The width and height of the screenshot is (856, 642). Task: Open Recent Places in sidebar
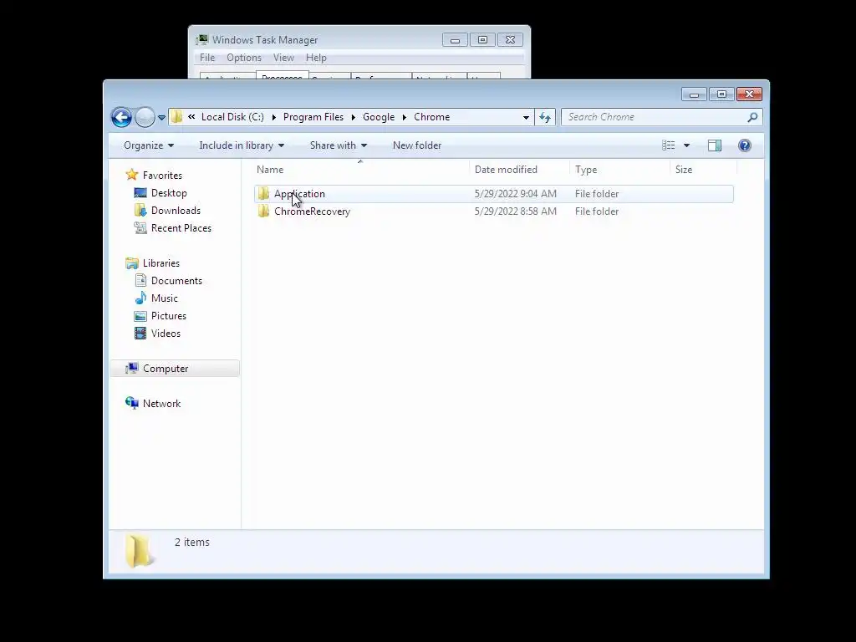181,228
